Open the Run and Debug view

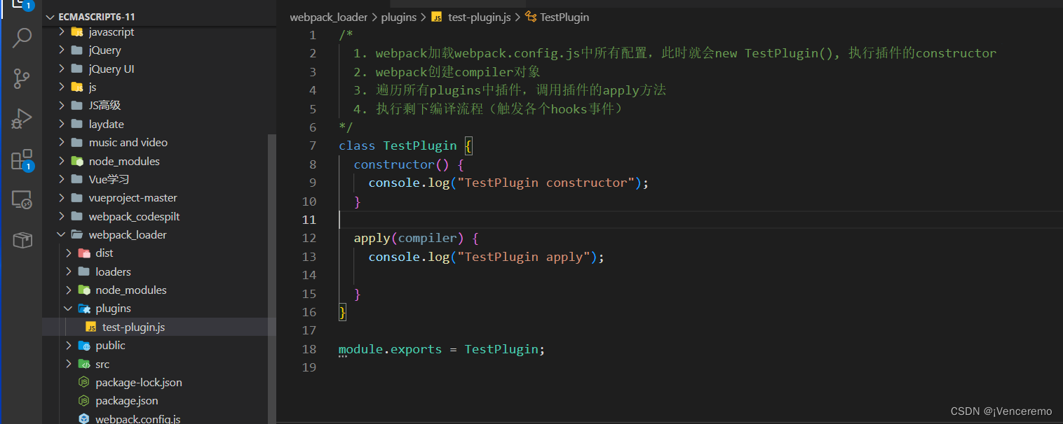point(21,119)
